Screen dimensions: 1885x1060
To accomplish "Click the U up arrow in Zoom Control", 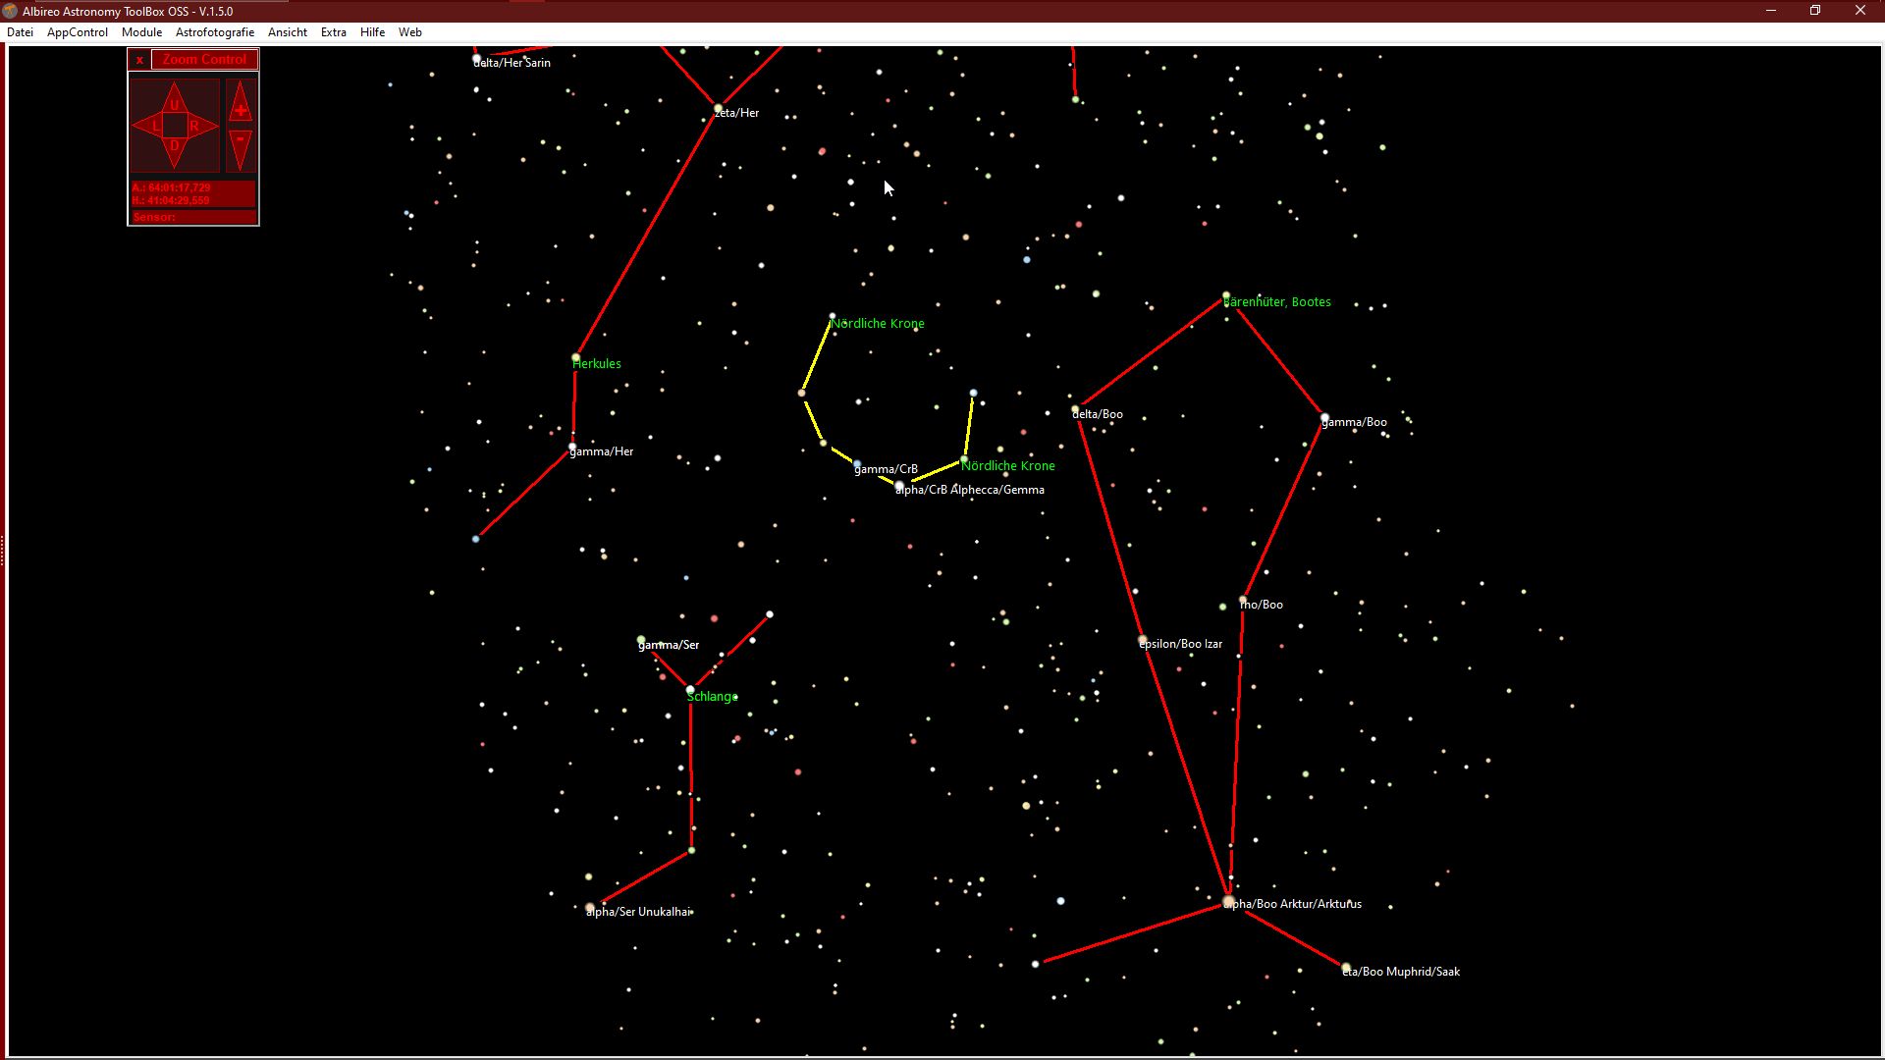I will (x=175, y=102).
